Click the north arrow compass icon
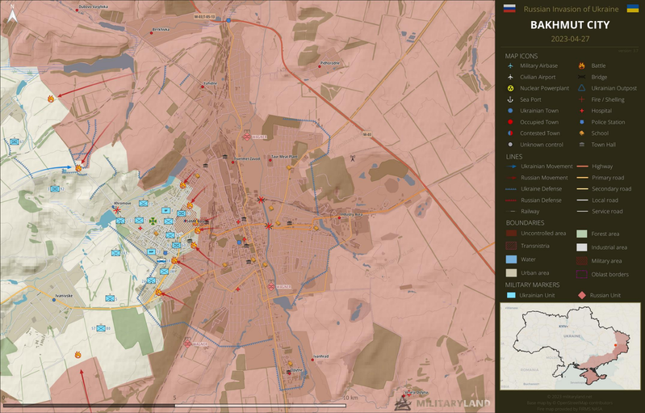Image resolution: width=645 pixels, height=413 pixels. [x=12, y=15]
